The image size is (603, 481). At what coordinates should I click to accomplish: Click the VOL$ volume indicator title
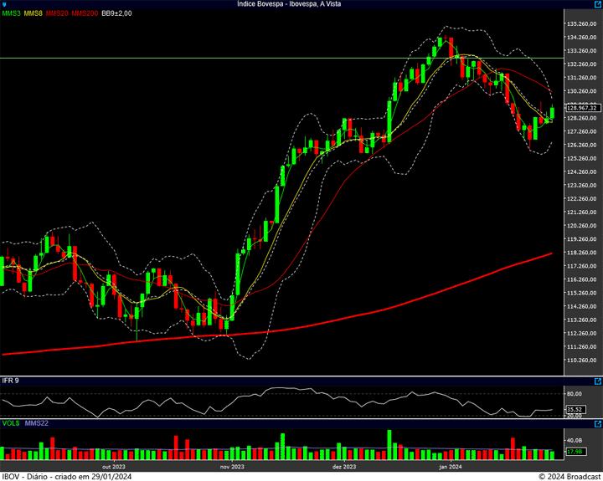(x=11, y=424)
